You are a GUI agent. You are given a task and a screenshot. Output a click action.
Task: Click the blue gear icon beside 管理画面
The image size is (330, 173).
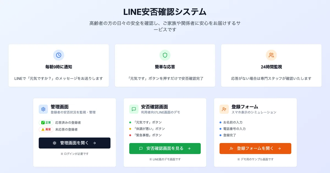43,109
